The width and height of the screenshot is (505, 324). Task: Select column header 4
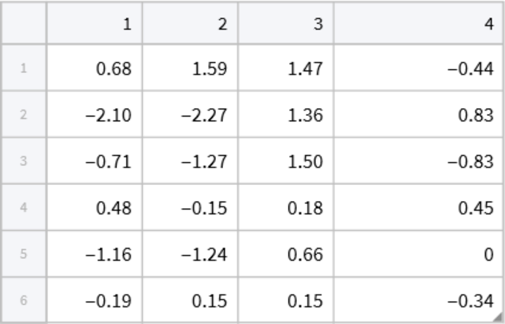(417, 25)
